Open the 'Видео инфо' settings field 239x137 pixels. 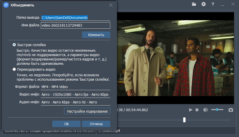[x=75, y=94]
